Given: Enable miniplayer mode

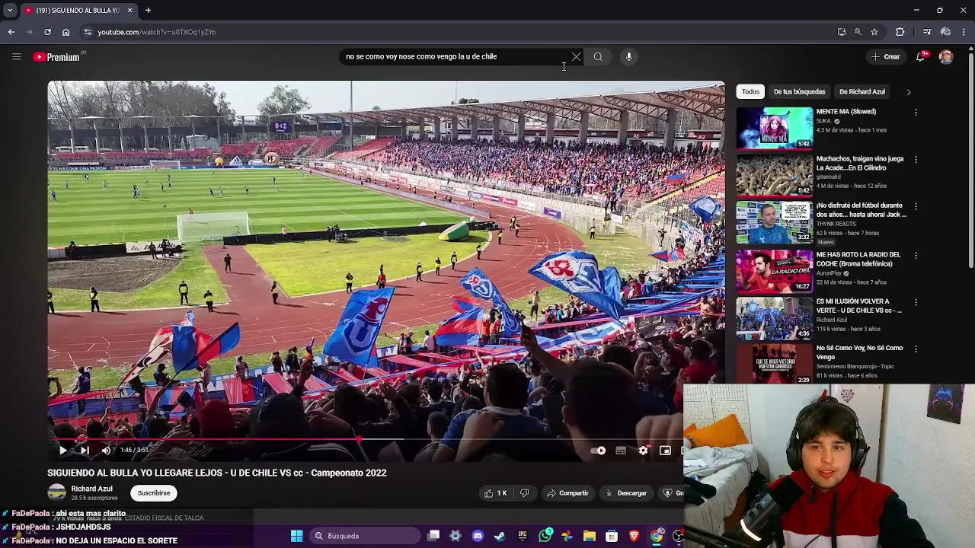Looking at the screenshot, I should [665, 451].
